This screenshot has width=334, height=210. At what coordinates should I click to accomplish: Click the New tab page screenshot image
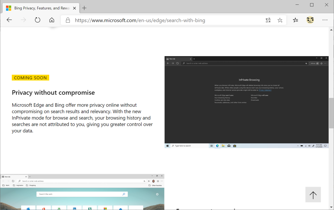(82, 192)
